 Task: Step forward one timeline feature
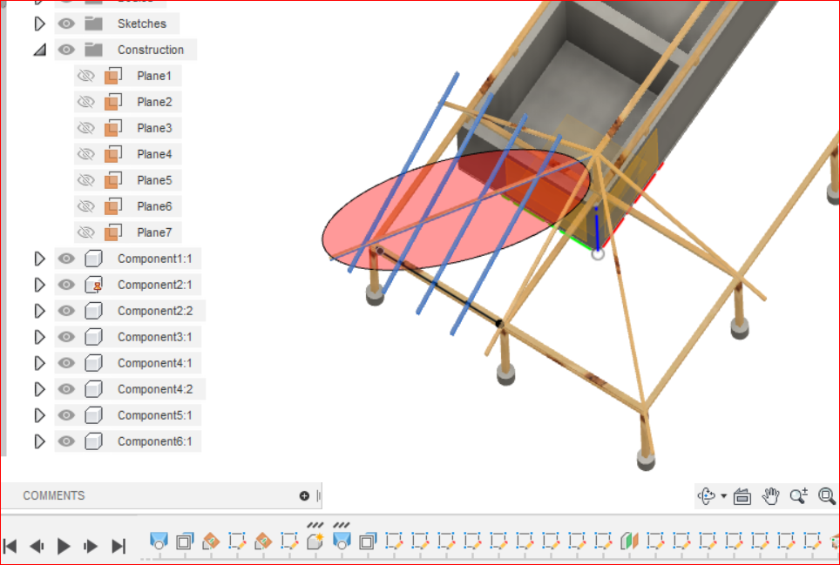(x=91, y=546)
